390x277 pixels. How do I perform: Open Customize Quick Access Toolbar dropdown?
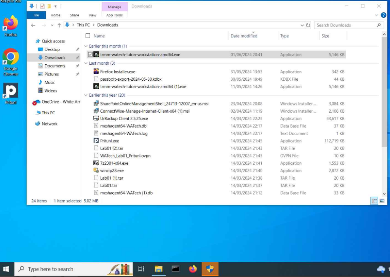pyautogui.click(x=56, y=6)
